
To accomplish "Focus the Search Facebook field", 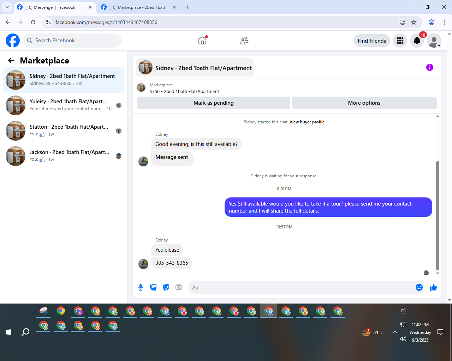I will pyautogui.click(x=72, y=41).
